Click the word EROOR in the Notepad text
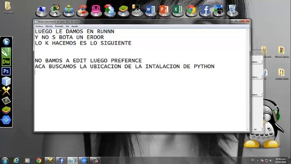 click(x=95, y=37)
